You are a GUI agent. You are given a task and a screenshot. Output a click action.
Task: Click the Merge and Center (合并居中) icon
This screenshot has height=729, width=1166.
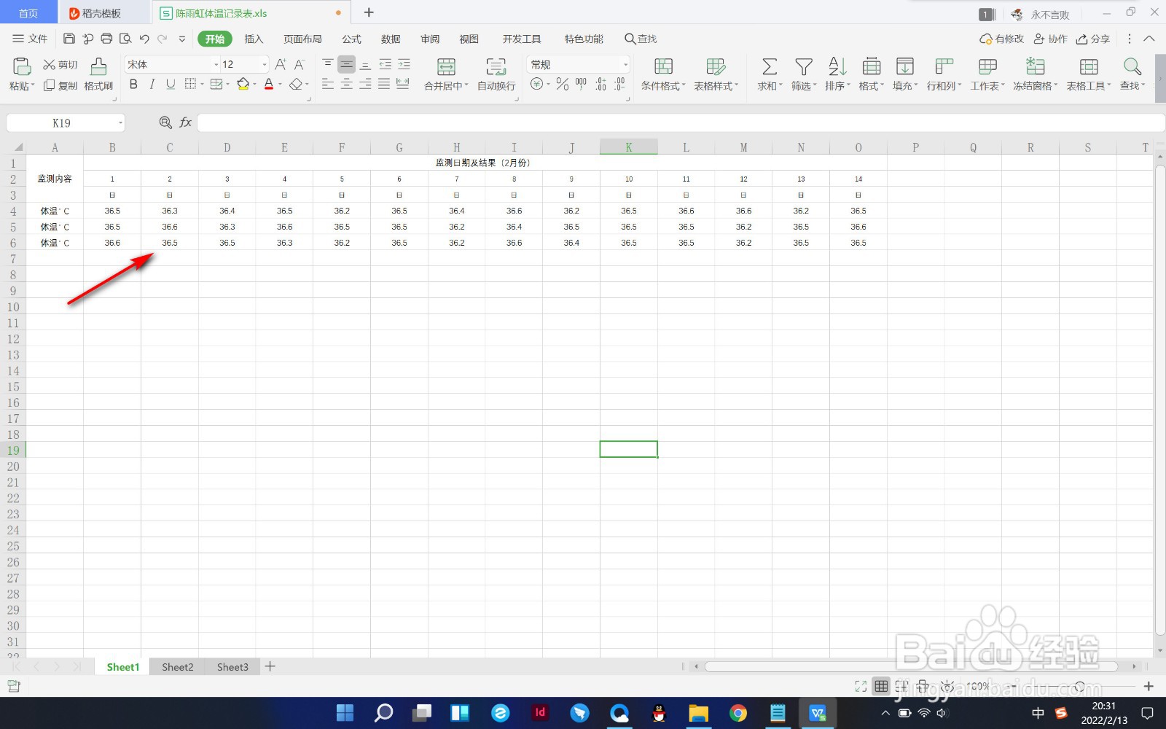pyautogui.click(x=446, y=67)
